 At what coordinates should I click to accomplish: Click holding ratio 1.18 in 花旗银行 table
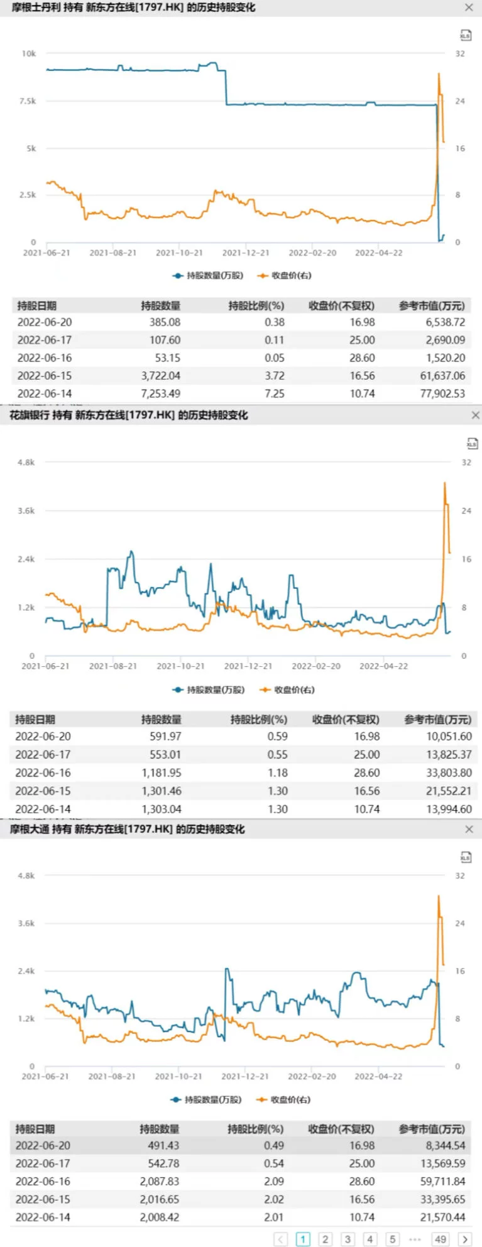point(278,772)
